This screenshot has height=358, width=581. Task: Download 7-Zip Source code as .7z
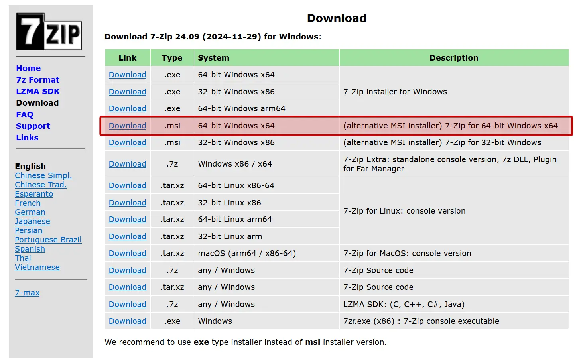(128, 270)
